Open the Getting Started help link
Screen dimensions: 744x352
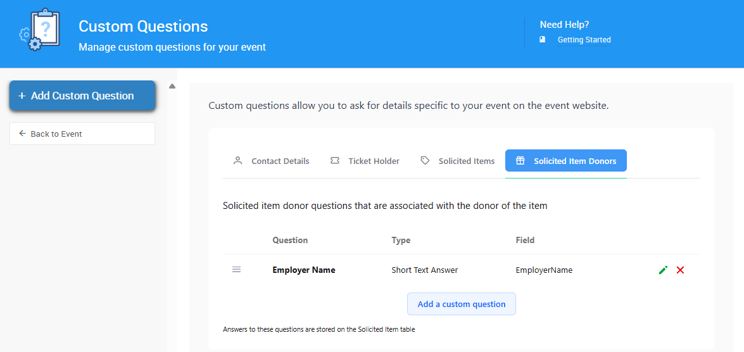tap(584, 40)
